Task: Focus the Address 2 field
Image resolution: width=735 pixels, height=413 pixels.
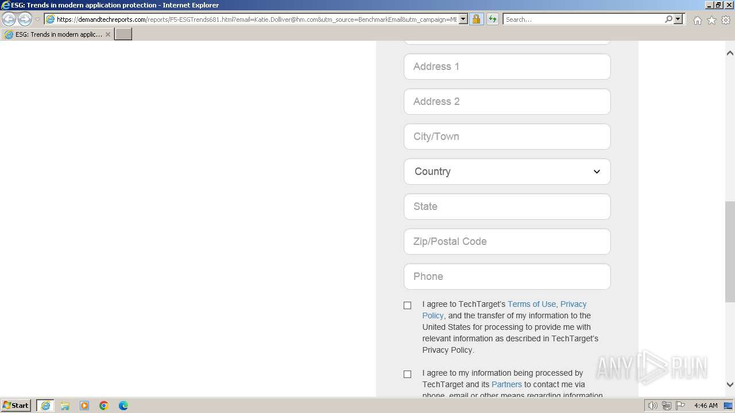Action: [x=507, y=102]
